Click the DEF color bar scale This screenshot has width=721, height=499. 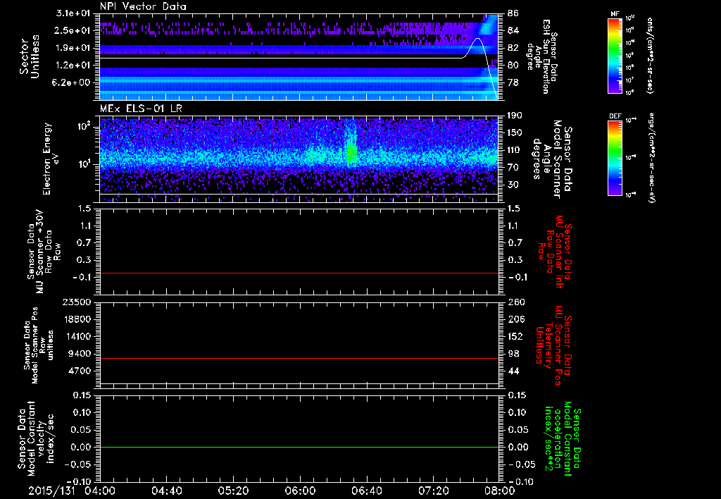point(615,158)
